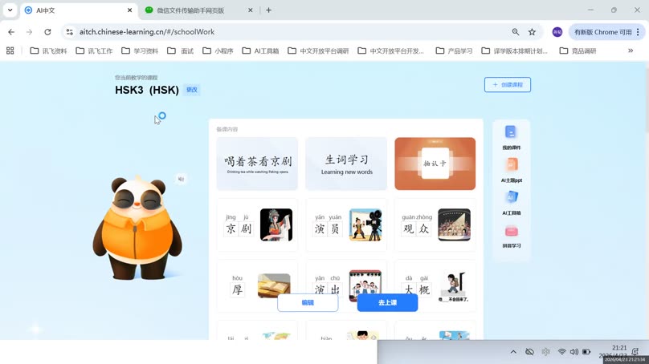
Task: Click the HSK3 (HSK) course title
Action: pos(147,90)
